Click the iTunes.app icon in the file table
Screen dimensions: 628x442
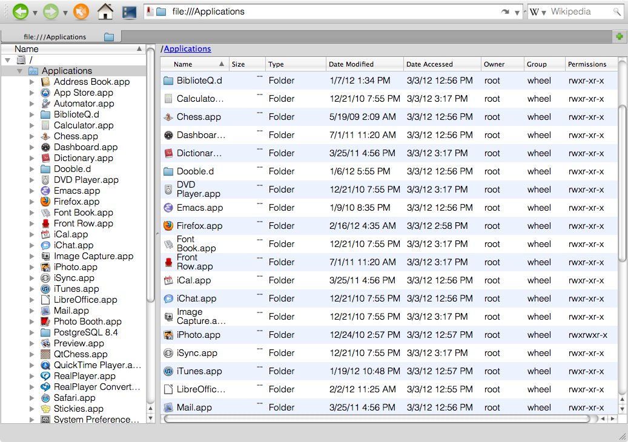pos(168,371)
